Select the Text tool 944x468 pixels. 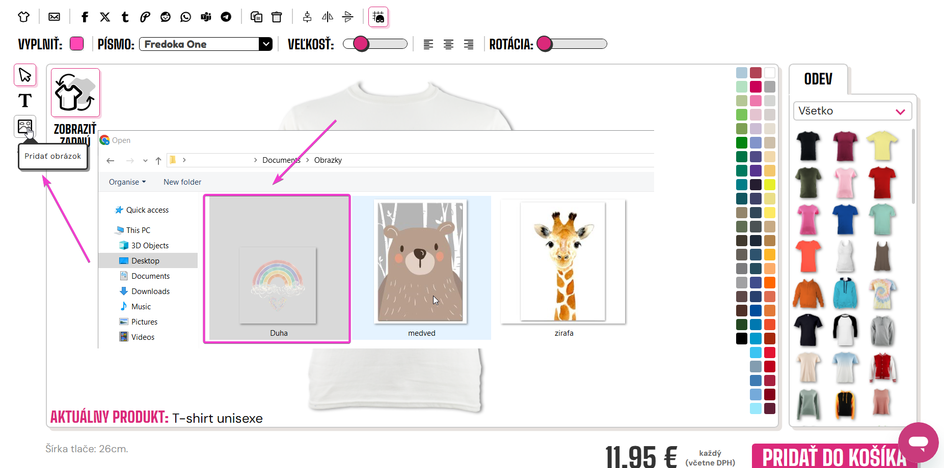point(25,101)
